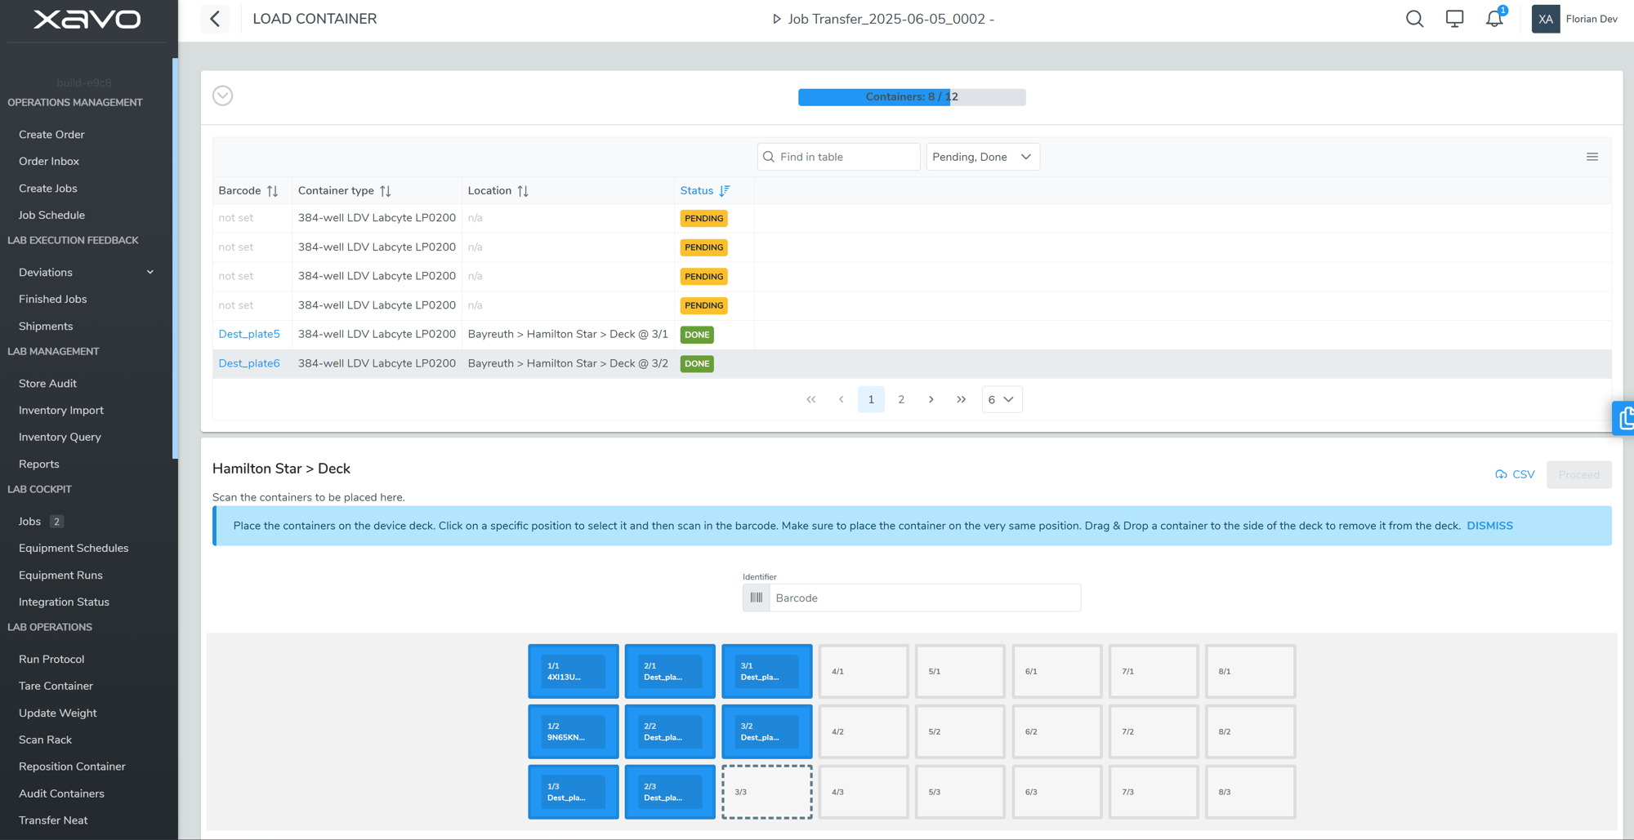The image size is (1634, 840).
Task: Open the Dest_plate5 barcode link
Action: 249,334
